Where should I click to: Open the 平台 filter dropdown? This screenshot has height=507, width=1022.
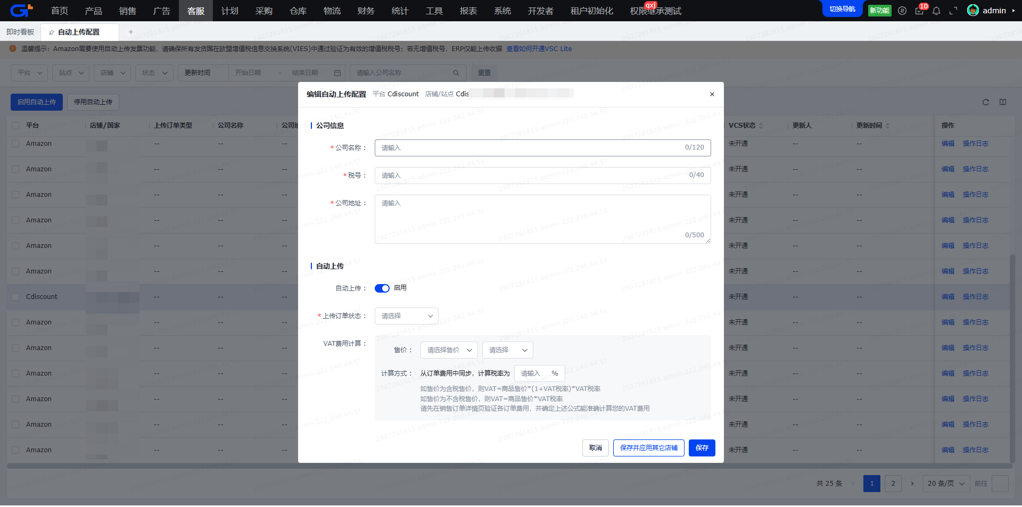pyautogui.click(x=30, y=73)
